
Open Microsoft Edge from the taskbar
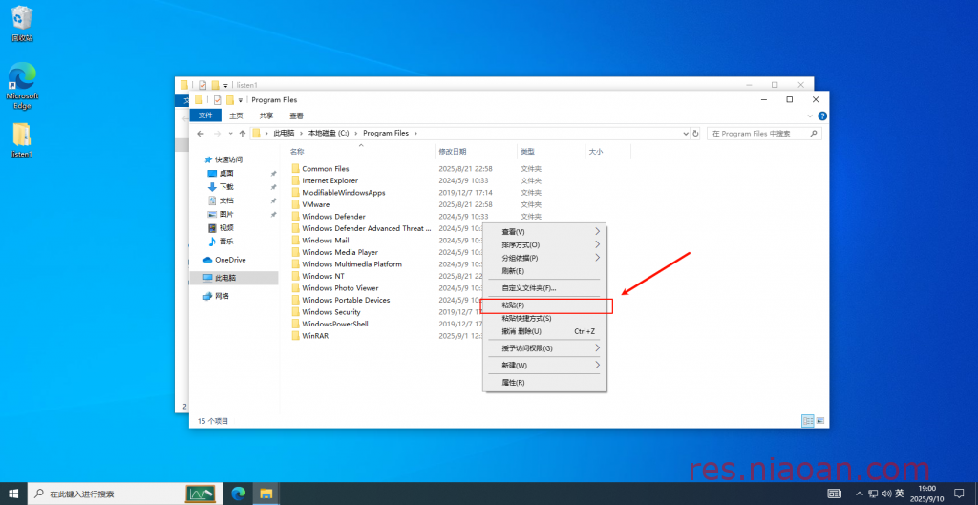click(x=238, y=494)
